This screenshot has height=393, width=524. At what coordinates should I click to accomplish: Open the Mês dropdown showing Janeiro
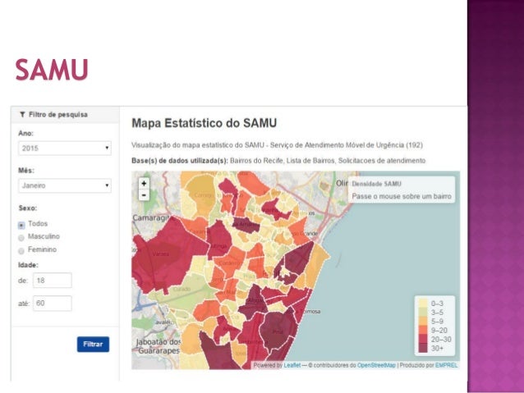[x=65, y=185]
